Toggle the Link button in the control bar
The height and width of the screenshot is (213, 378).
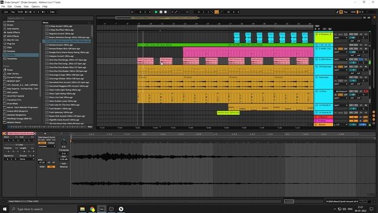[6, 12]
